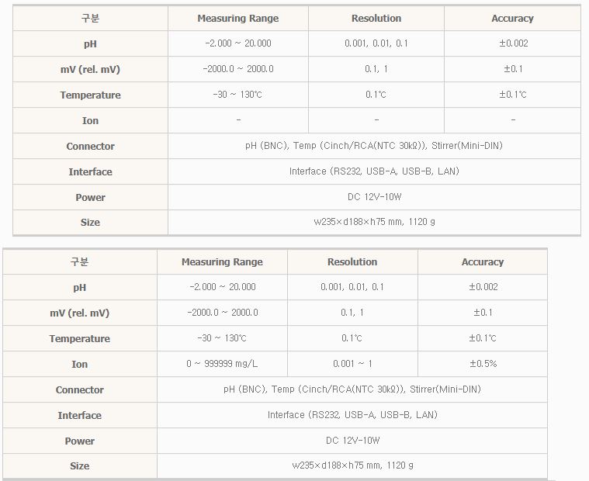Click 'DC 12V-10W' in the first table
This screenshot has width=589, height=481.
374,197
